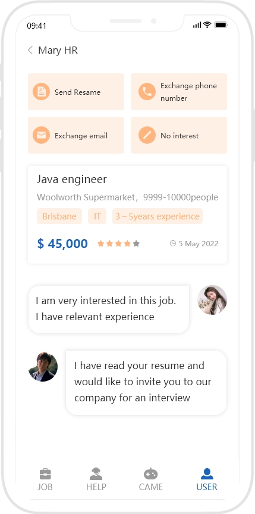Click the No interest button
This screenshot has width=255, height=514.
coord(179,135)
